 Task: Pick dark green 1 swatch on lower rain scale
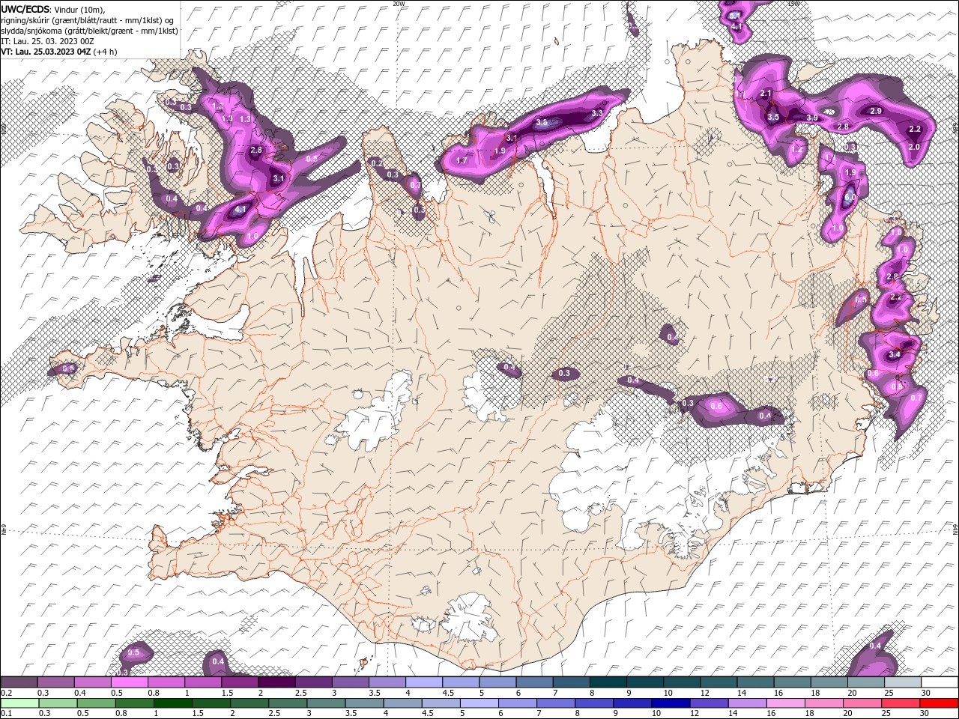[174, 703]
